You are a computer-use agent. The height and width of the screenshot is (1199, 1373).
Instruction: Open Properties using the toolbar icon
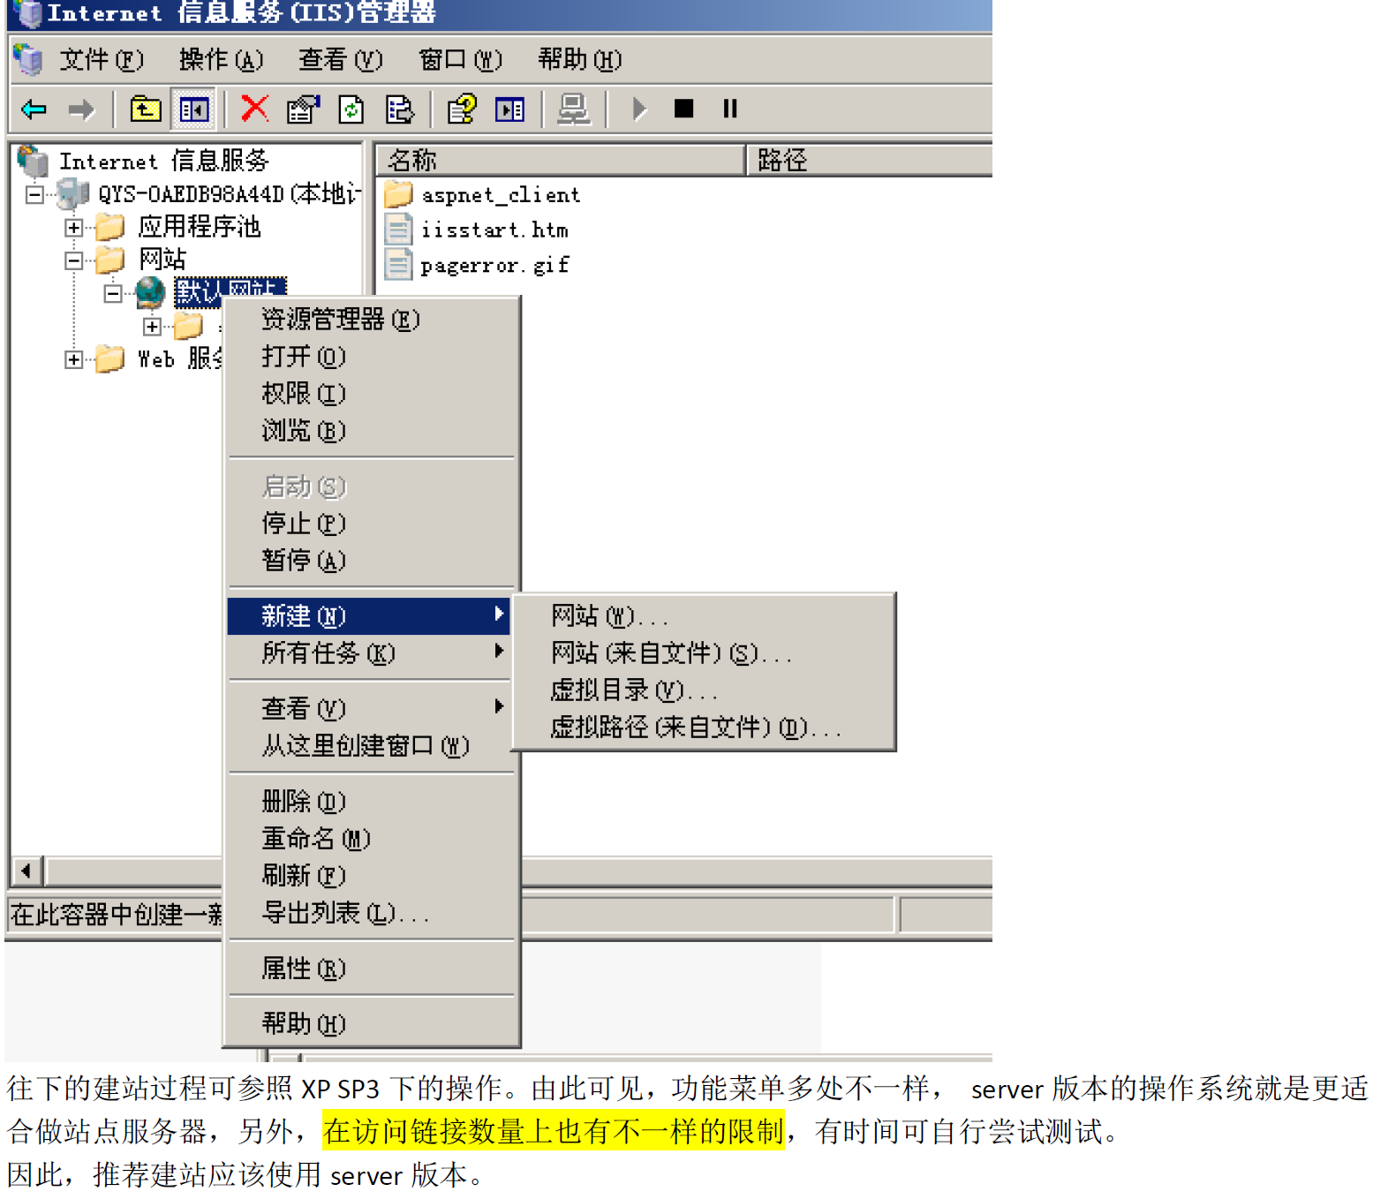pyautogui.click(x=301, y=109)
